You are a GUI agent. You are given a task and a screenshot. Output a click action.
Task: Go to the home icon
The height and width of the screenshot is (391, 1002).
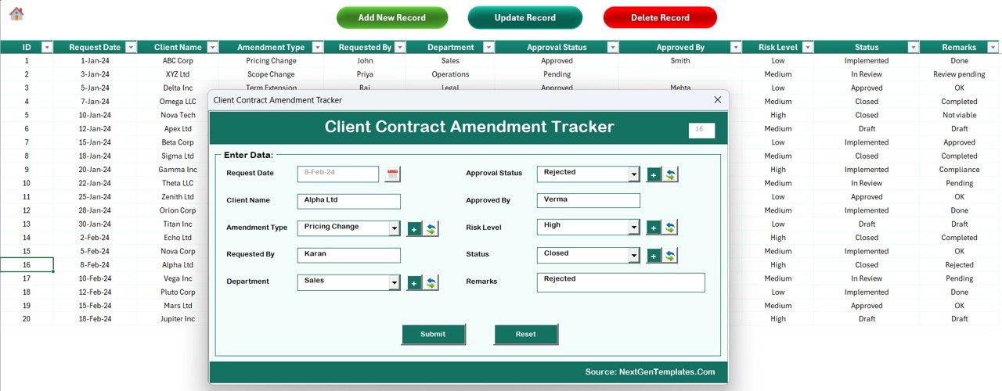[16, 13]
